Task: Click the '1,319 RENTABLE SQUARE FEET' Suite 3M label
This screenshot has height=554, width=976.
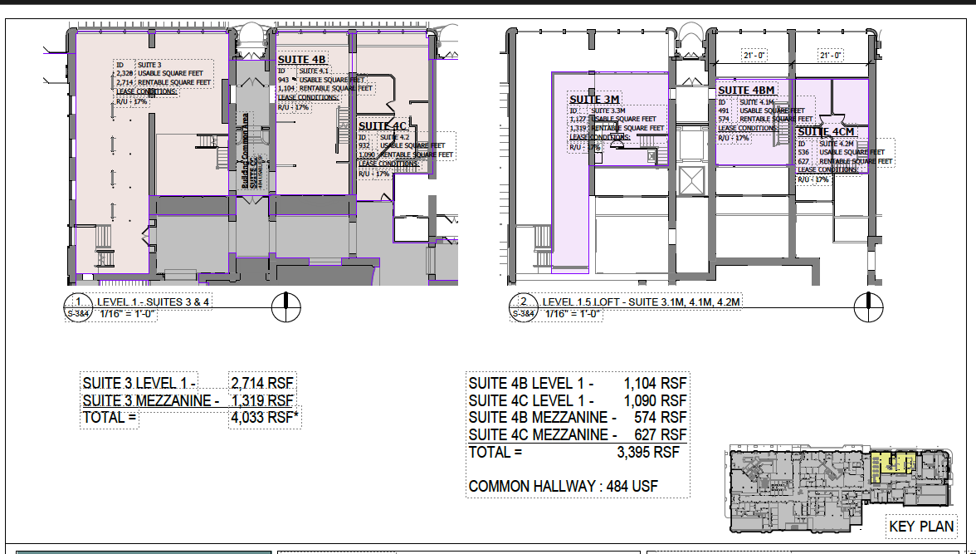Action: 617,129
